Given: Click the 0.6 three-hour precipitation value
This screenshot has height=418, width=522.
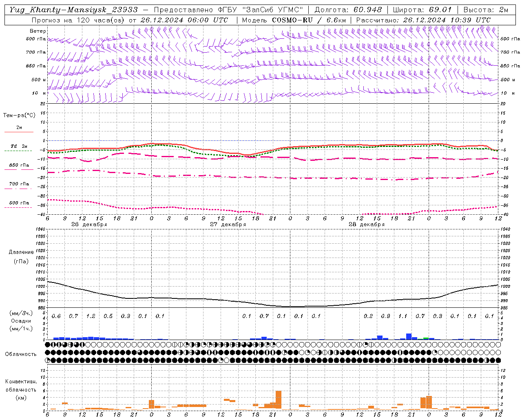Looking at the screenshot, I should coord(56,316).
